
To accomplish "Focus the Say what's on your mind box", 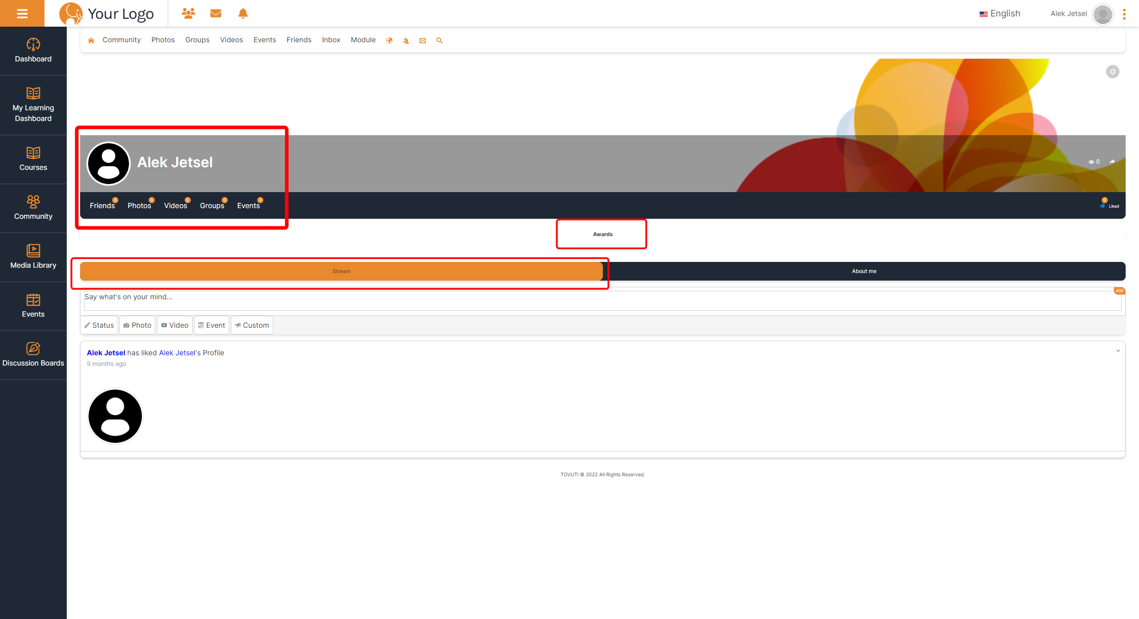I will [602, 301].
